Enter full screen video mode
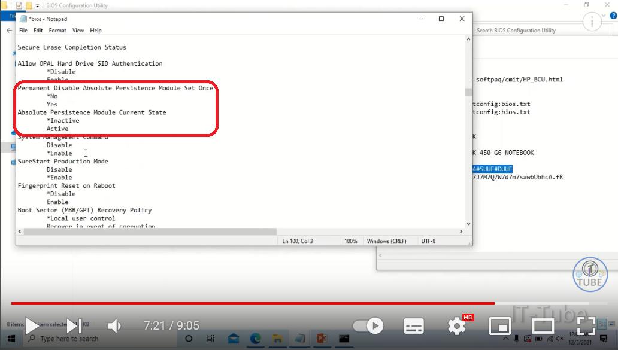 coord(586,325)
